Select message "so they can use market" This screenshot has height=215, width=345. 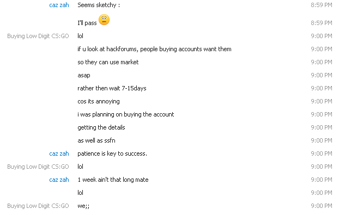click(x=108, y=62)
